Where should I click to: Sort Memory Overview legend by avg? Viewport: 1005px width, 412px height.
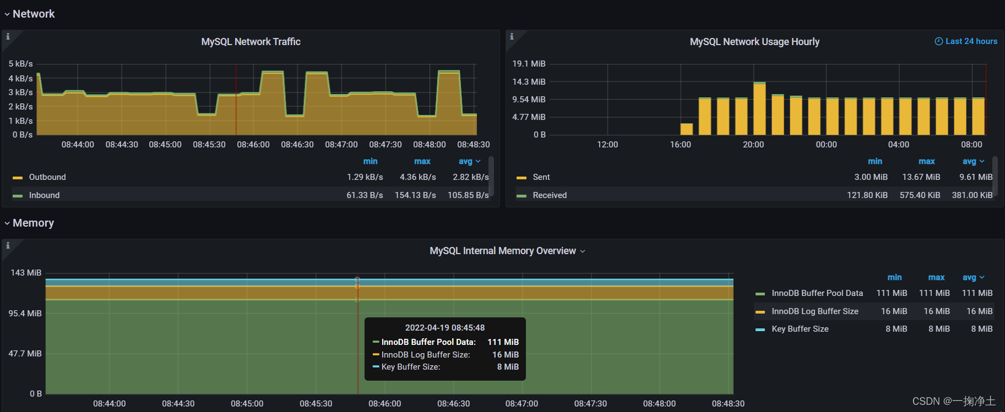click(x=973, y=277)
